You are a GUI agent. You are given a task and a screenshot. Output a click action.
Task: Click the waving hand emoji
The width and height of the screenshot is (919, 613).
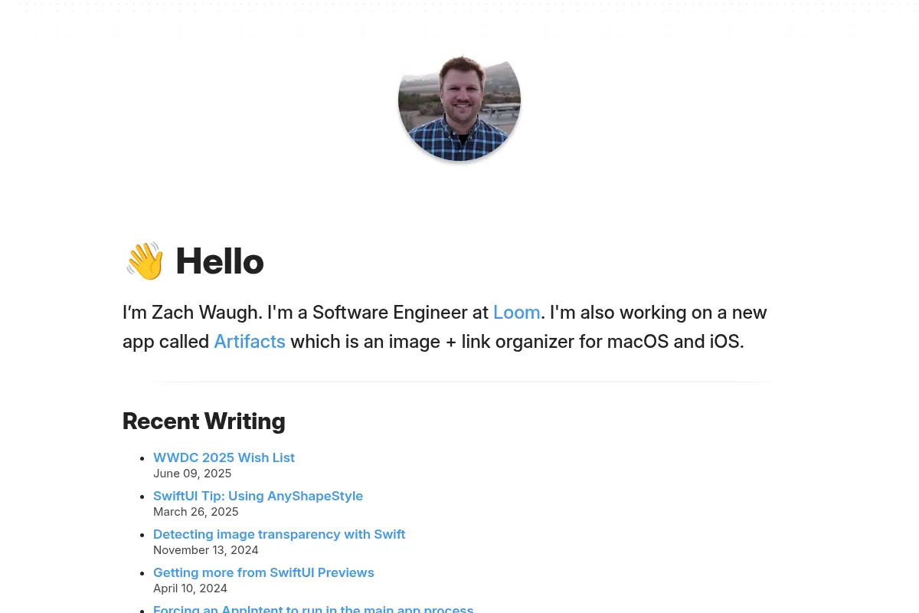point(145,261)
